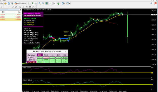Screen dimensions: 158x92
Task: Open the red notification alert icon
Action: pyautogui.click(x=155, y=3)
